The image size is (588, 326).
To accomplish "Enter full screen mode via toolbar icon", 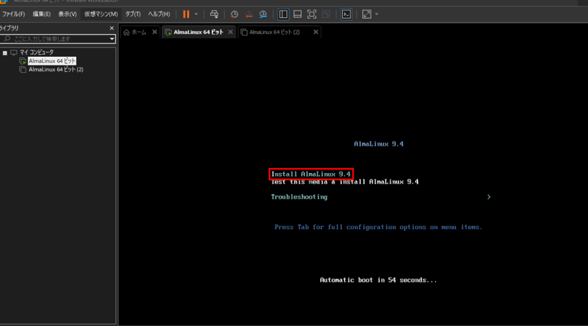I will [x=312, y=14].
